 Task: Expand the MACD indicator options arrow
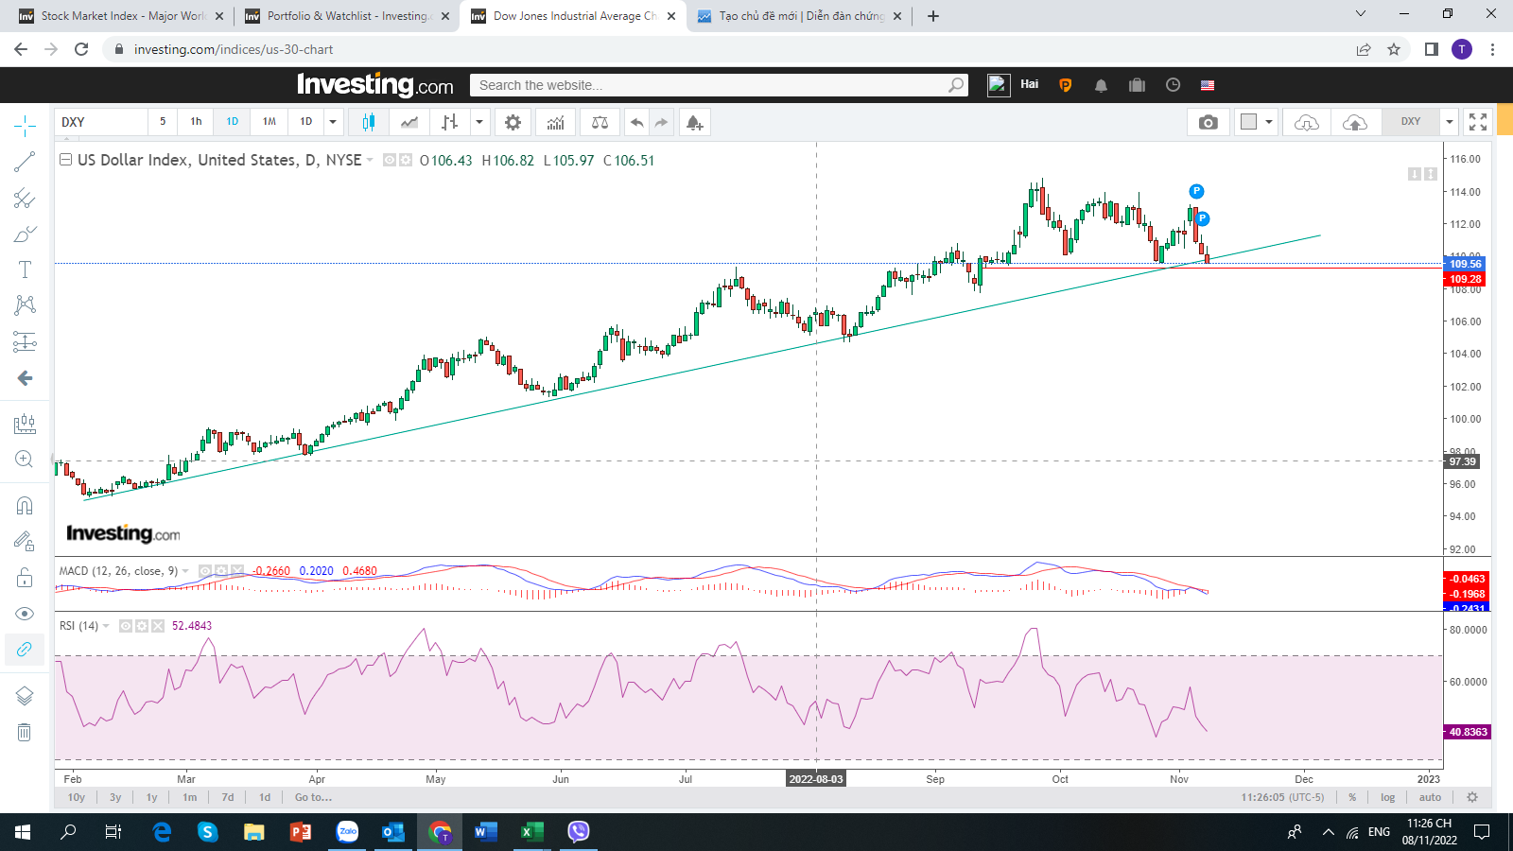point(185,571)
